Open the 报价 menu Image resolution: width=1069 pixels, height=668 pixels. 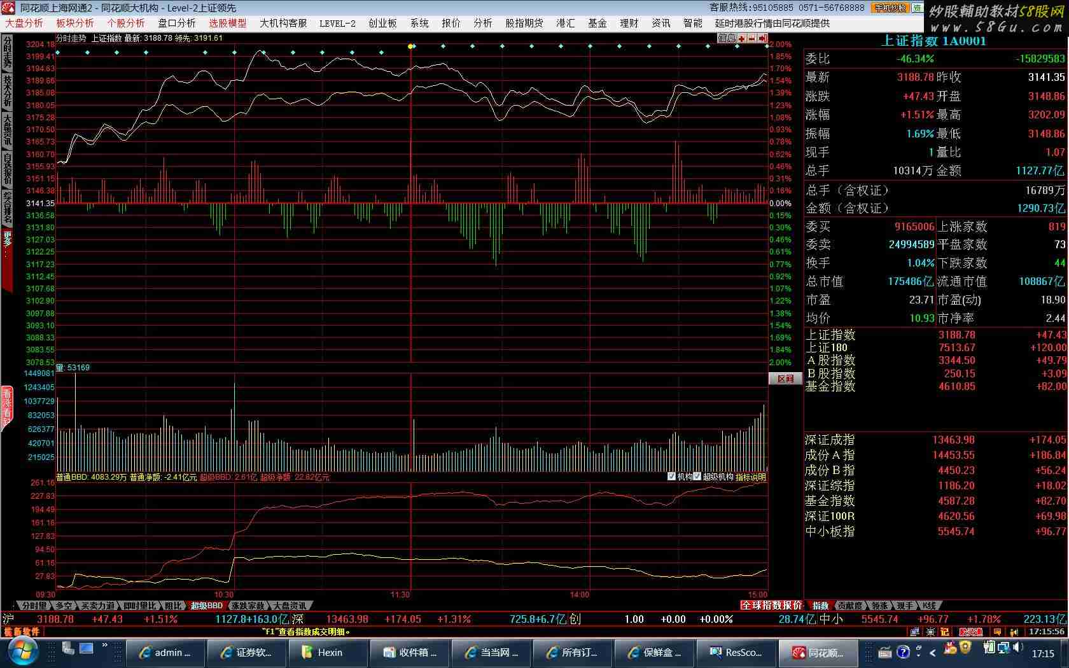click(x=451, y=23)
